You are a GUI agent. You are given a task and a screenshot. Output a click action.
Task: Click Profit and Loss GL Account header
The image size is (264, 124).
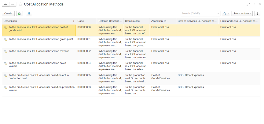point(239,21)
